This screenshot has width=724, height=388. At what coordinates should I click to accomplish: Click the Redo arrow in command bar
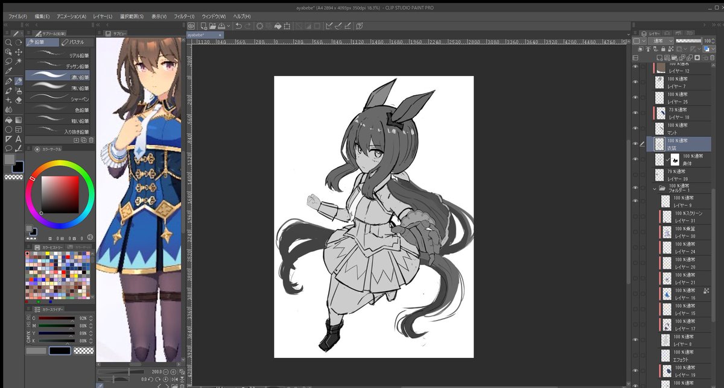pos(248,26)
